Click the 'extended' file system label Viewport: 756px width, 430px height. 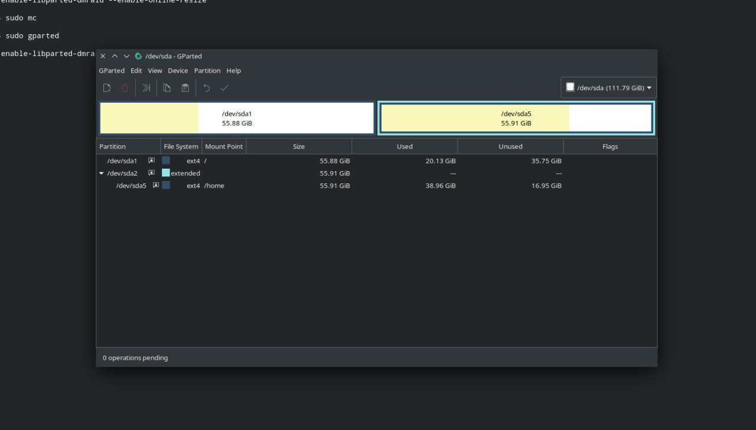[185, 173]
